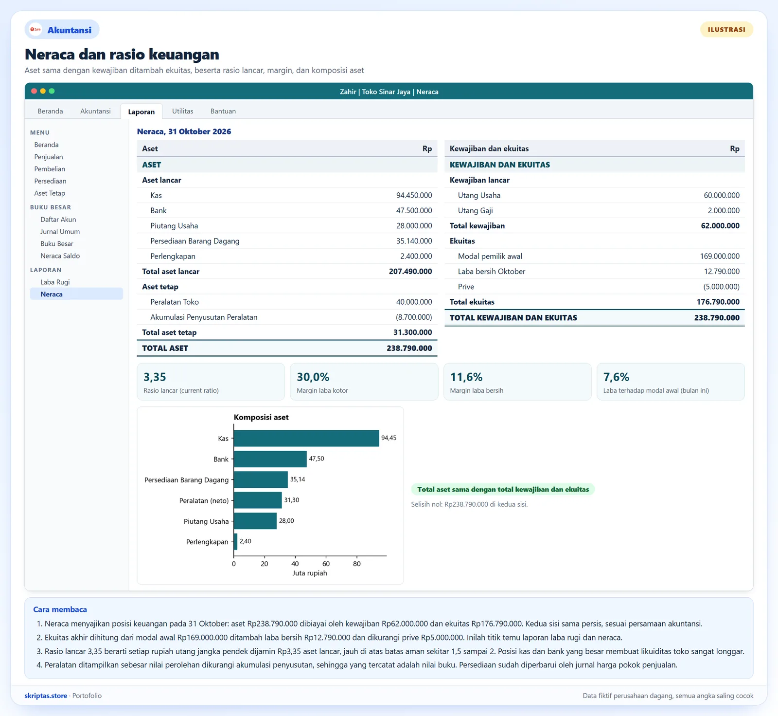Click the Akuntansi label pill
This screenshot has height=716, width=778.
(62, 30)
